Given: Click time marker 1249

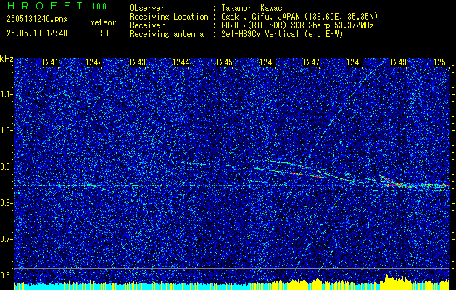Looking at the screenshot, I should [398, 62].
